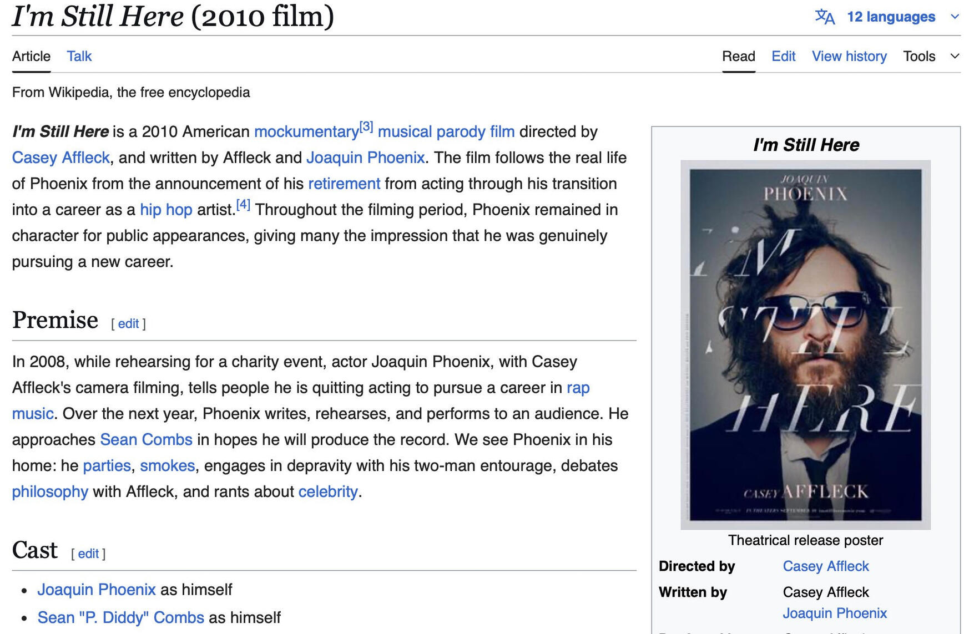Open the Edit tab
This screenshot has height=634, width=974.
click(x=783, y=56)
